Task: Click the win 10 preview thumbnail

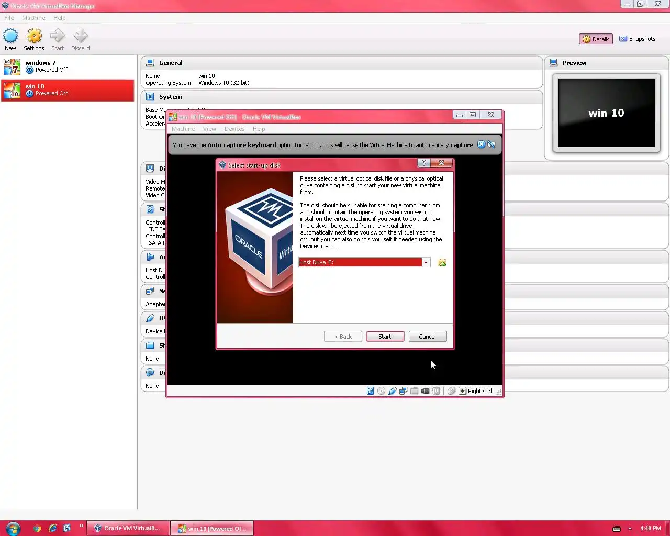Action: 607,113
